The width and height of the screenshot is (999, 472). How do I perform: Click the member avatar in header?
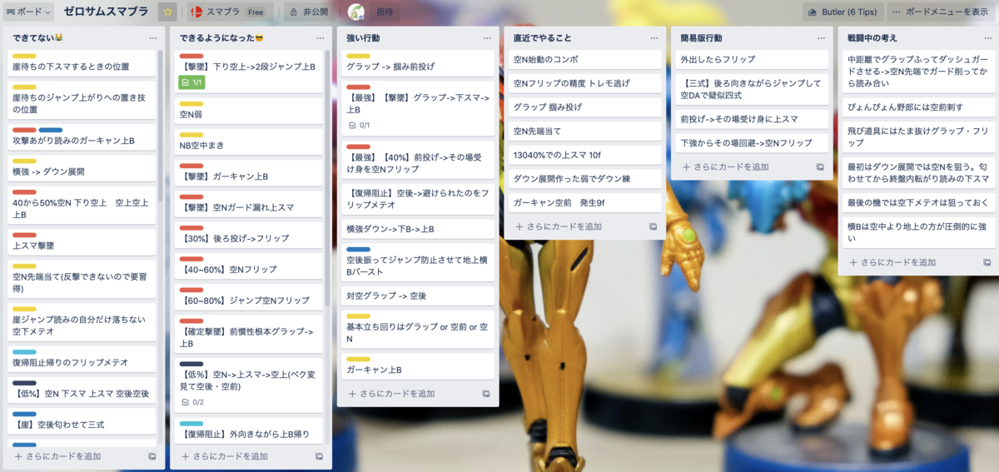(356, 12)
